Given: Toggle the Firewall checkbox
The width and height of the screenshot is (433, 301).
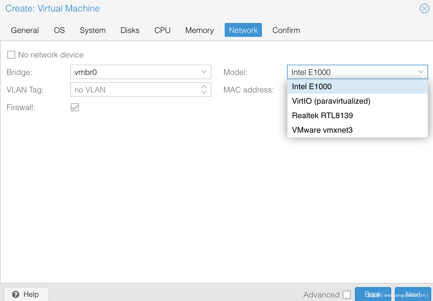Looking at the screenshot, I should pyautogui.click(x=75, y=107).
